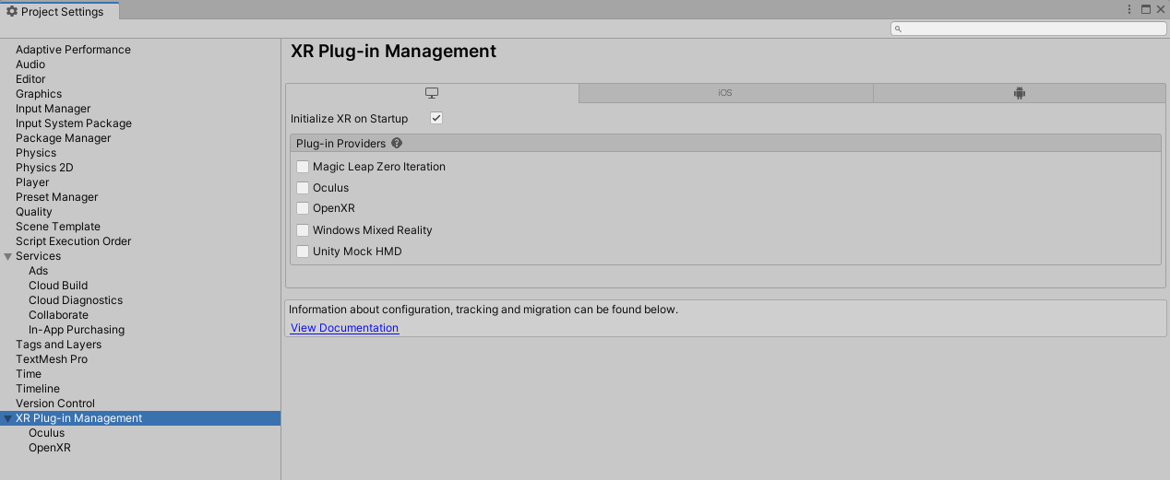Click the gear icon in Project Settings tab
The image size is (1170, 480).
coord(12,11)
